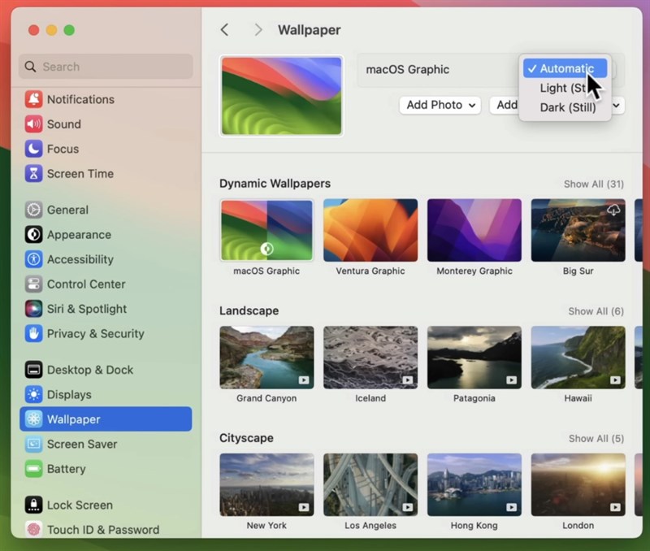Click dynamic mode icon on macOS Graphic thumbnail
This screenshot has height=551, width=650.
(x=267, y=249)
